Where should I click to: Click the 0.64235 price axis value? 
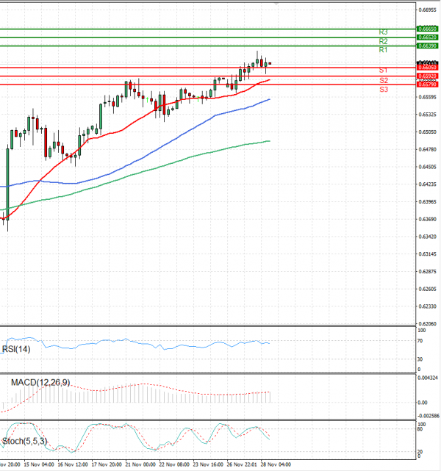pyautogui.click(x=427, y=184)
